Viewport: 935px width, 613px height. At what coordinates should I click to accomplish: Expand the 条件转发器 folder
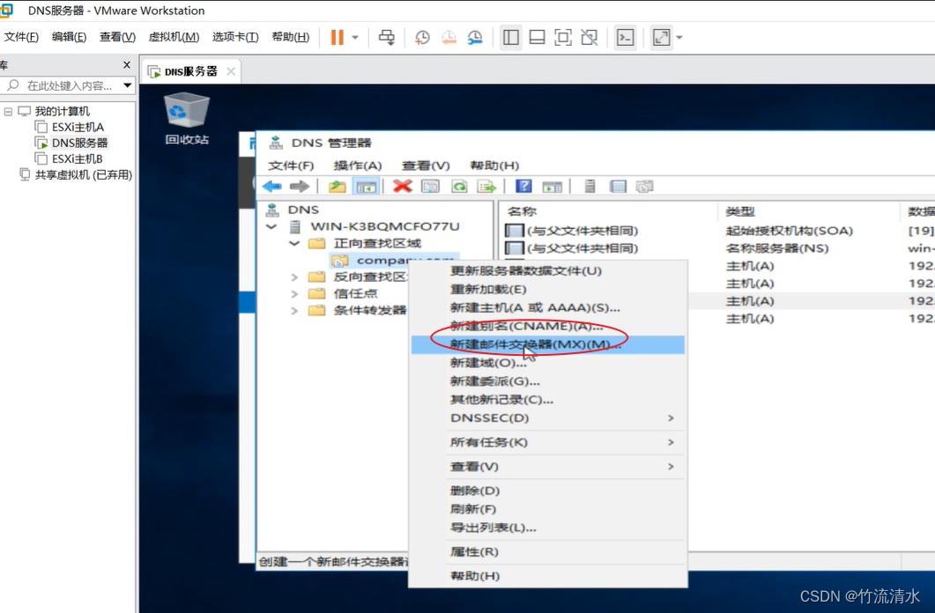click(294, 310)
